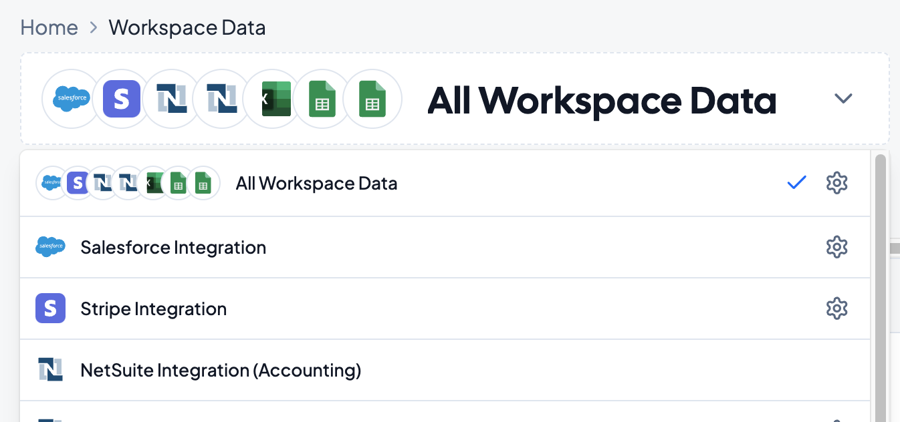Select Salesforce Integration from the list
Screen dimensions: 900x422
(173, 248)
